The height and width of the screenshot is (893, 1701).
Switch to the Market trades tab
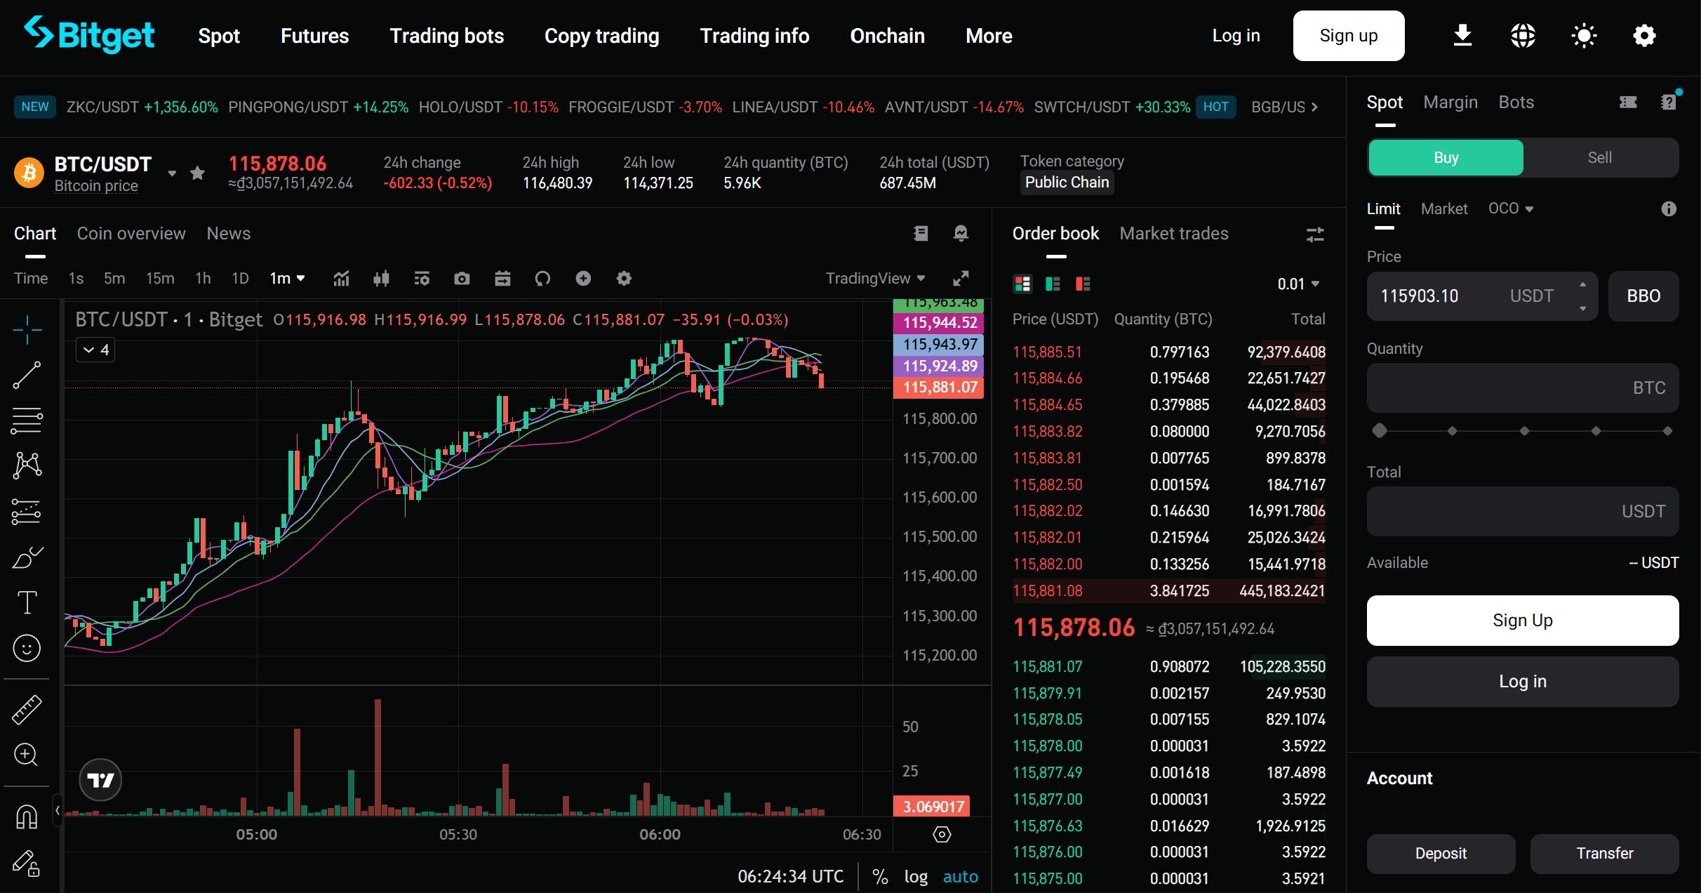point(1173,233)
